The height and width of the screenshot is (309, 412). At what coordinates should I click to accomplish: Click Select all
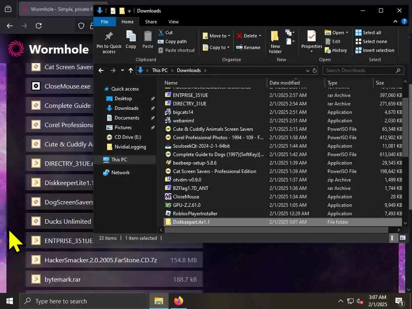coord(368,33)
